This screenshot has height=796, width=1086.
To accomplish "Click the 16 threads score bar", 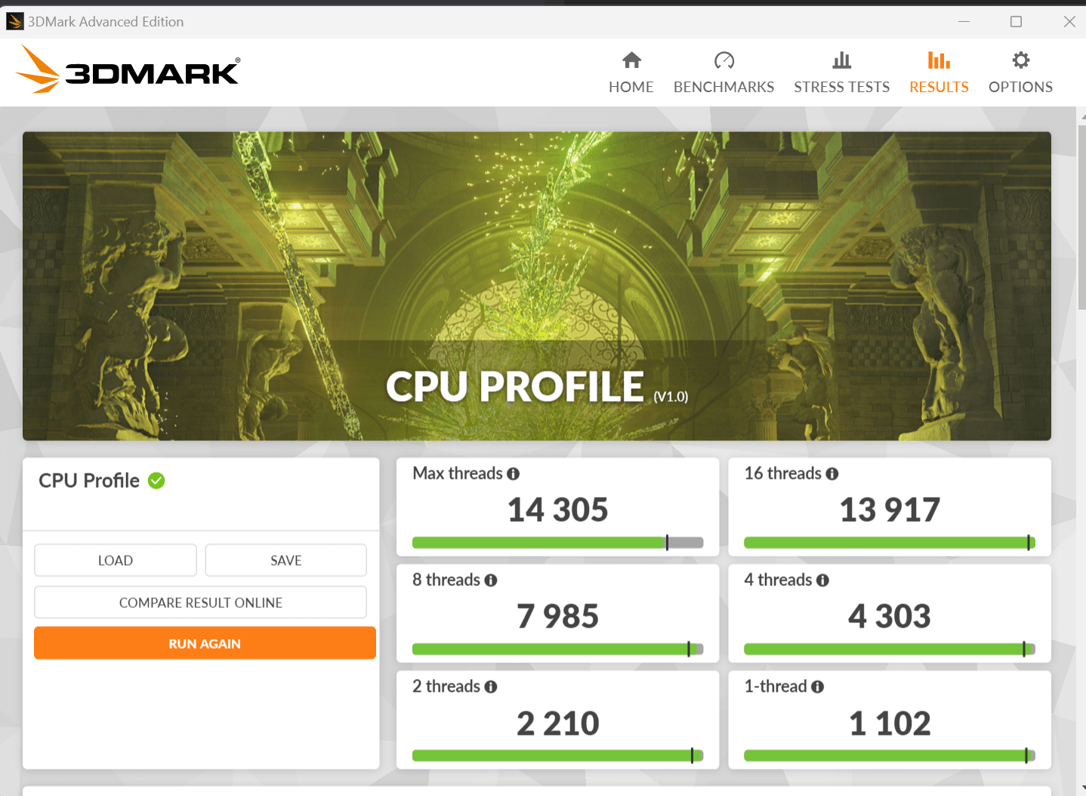I will (889, 542).
